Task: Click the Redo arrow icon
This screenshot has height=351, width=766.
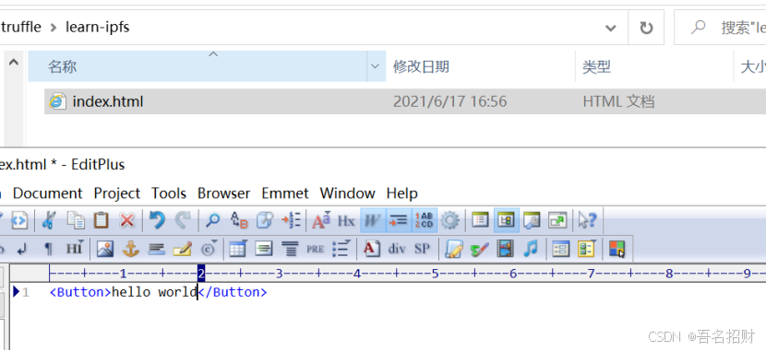Action: (x=183, y=221)
